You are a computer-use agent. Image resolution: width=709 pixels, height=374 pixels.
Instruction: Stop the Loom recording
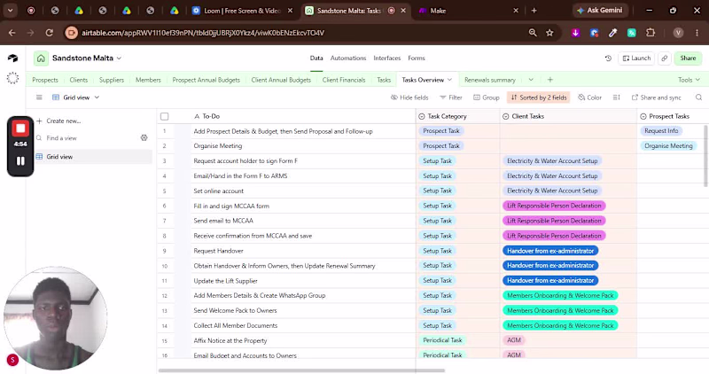(20, 129)
